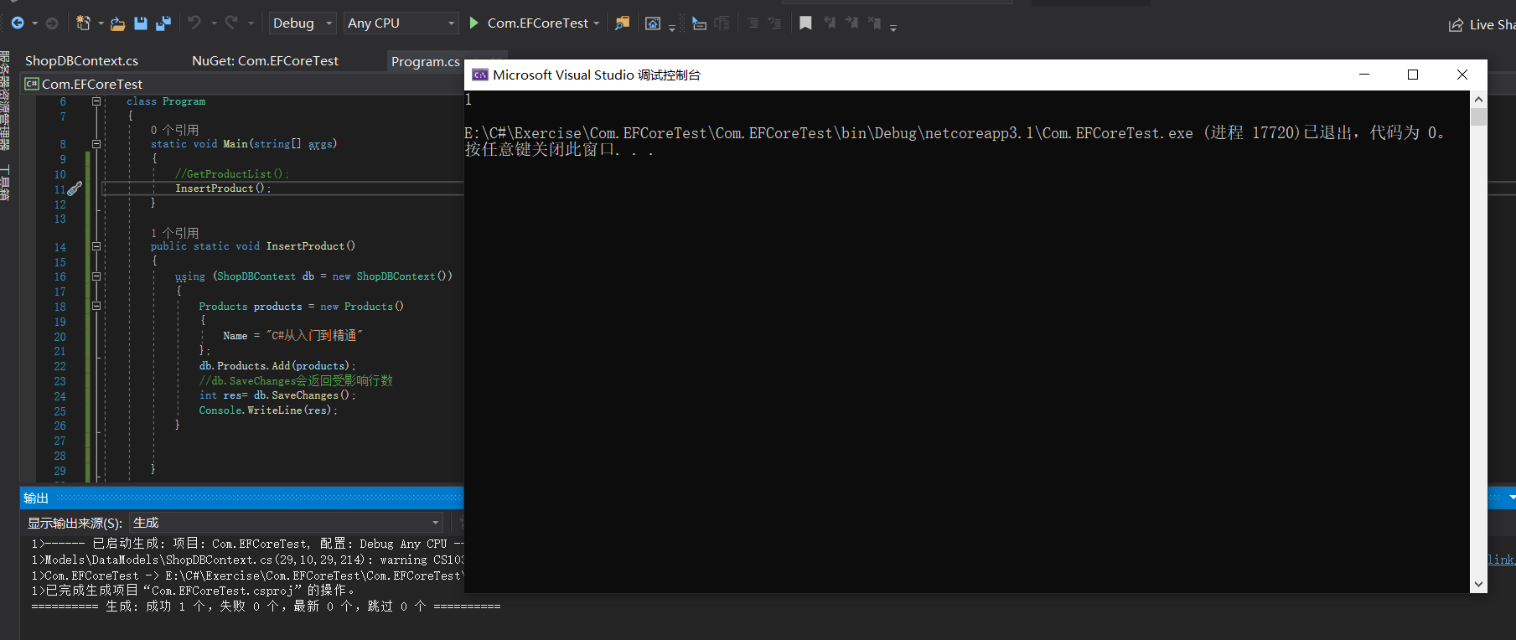The width and height of the screenshot is (1516, 640).
Task: Click the clear bookmarks icon
Action: click(x=874, y=23)
